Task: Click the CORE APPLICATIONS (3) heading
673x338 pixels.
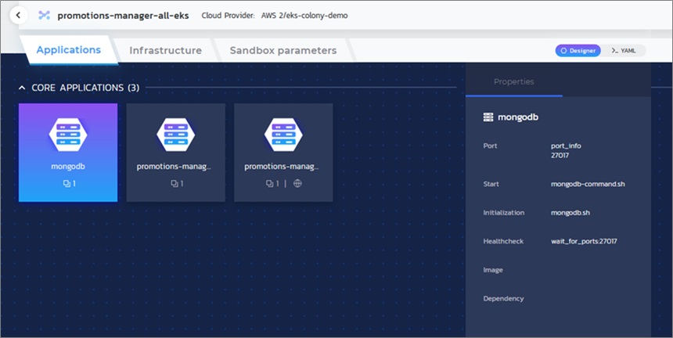Action: tap(85, 88)
